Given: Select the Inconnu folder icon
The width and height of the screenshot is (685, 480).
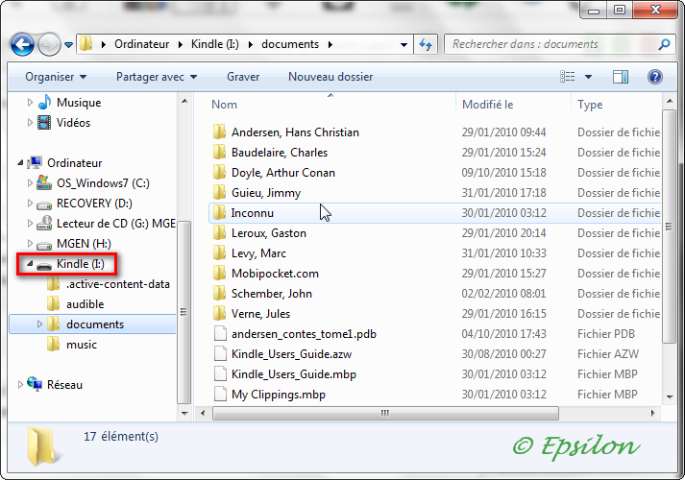Looking at the screenshot, I should click(x=220, y=212).
